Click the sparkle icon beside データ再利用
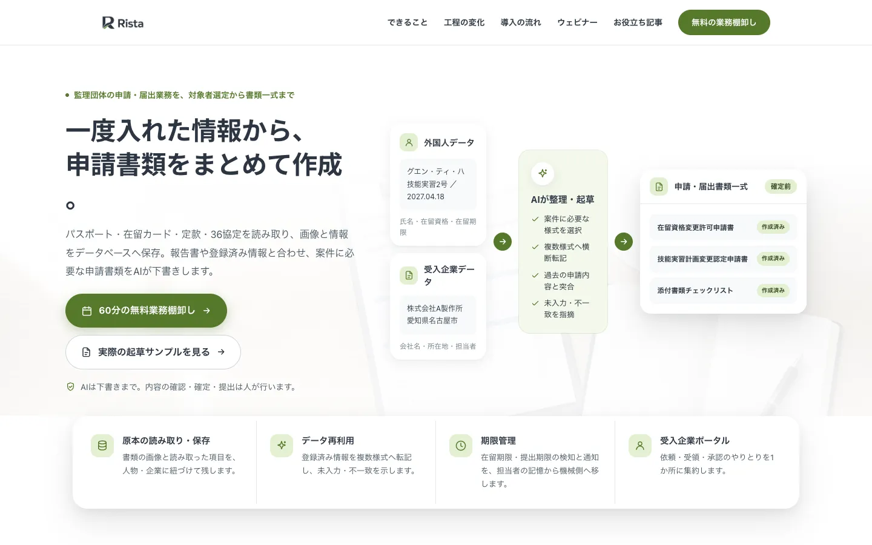Viewport: 872px width, 545px height. pyautogui.click(x=282, y=446)
